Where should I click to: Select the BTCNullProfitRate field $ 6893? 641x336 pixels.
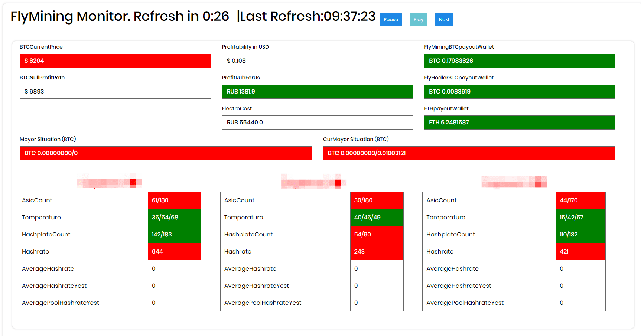tap(115, 92)
